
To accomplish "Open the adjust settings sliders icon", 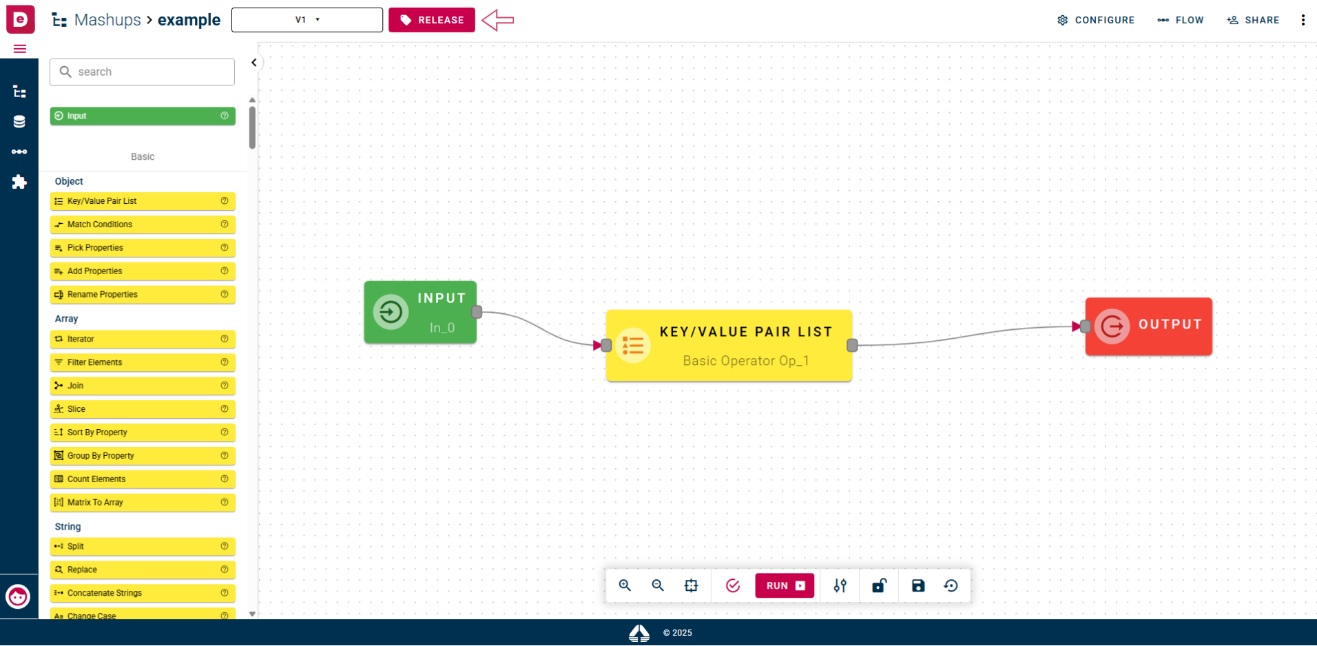I will click(x=840, y=585).
